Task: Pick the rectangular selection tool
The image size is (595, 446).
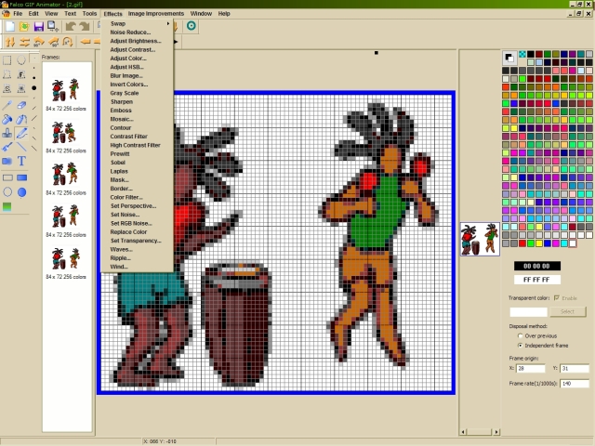Action: (7, 60)
